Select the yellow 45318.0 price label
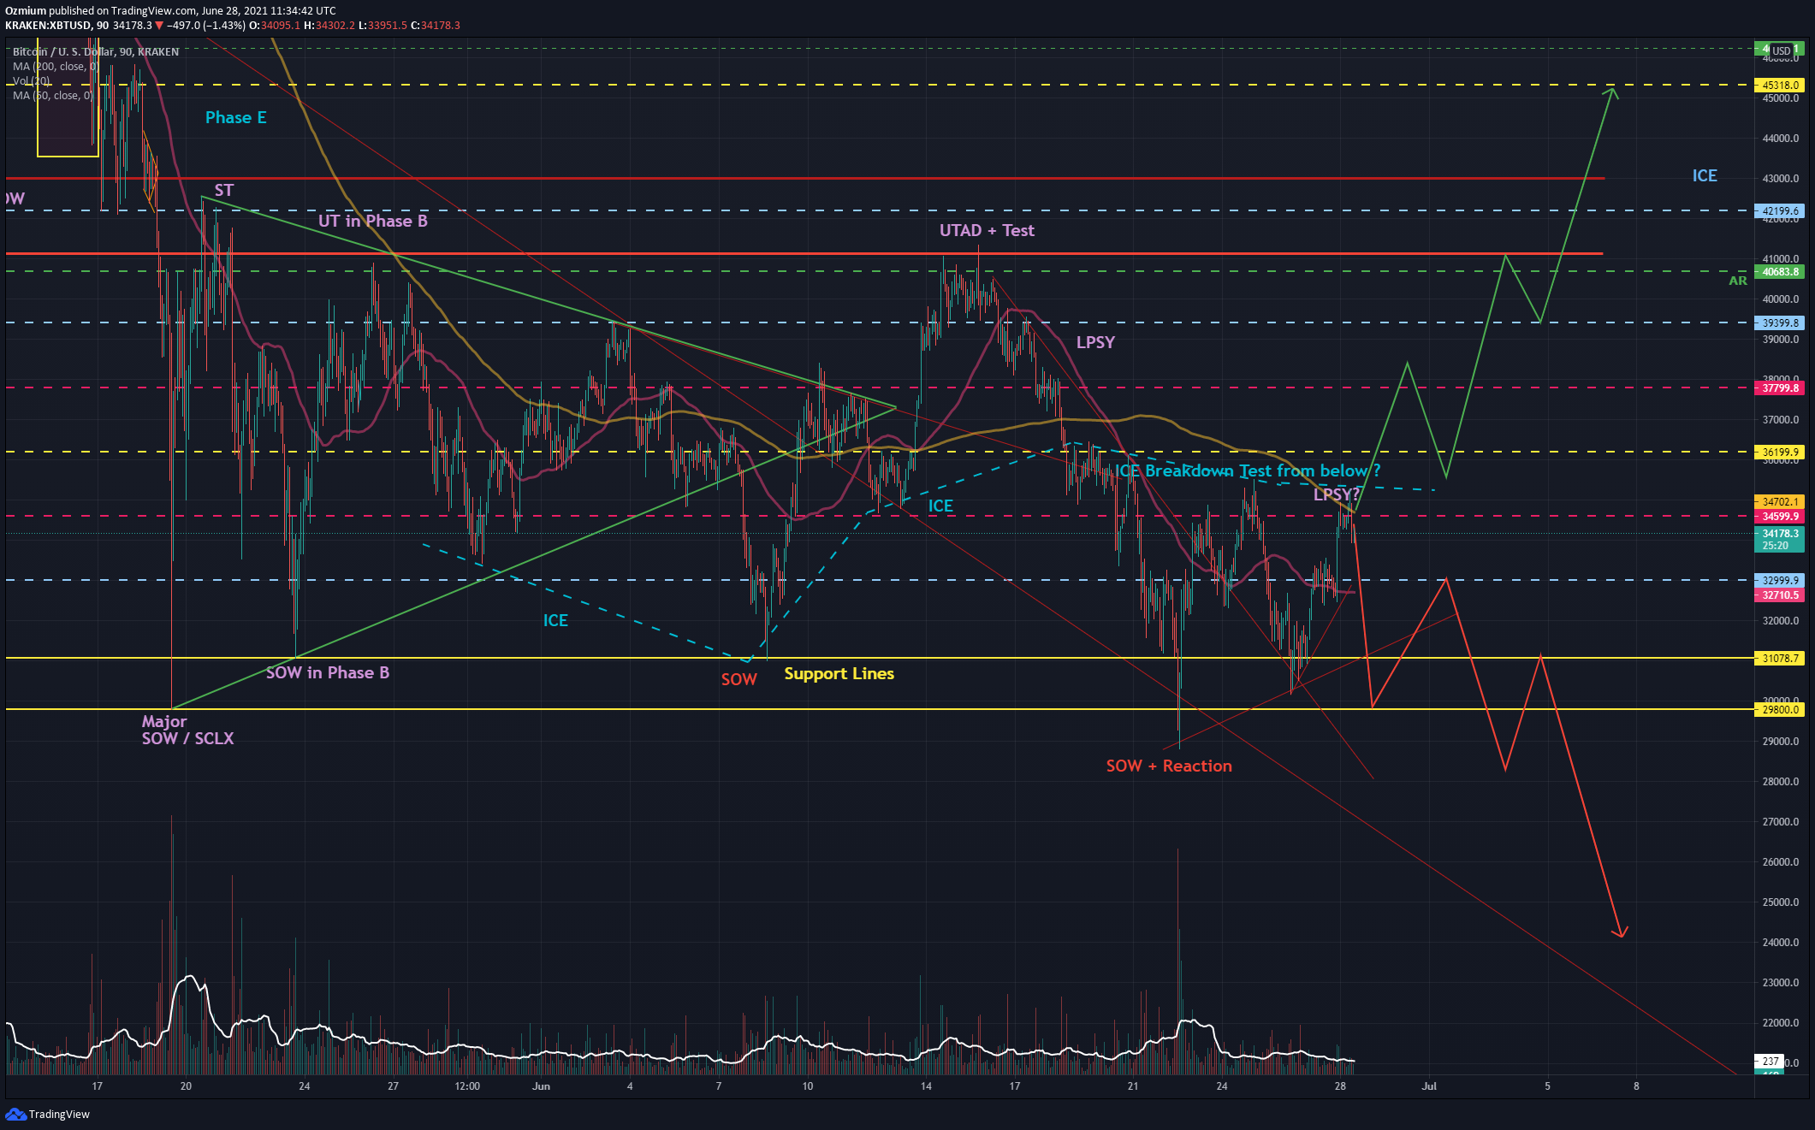Screen dimensions: 1815x1130 point(1779,85)
